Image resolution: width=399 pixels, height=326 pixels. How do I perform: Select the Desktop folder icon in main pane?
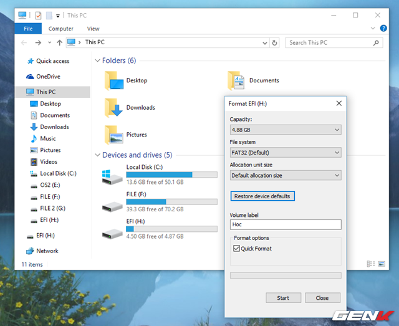113,80
